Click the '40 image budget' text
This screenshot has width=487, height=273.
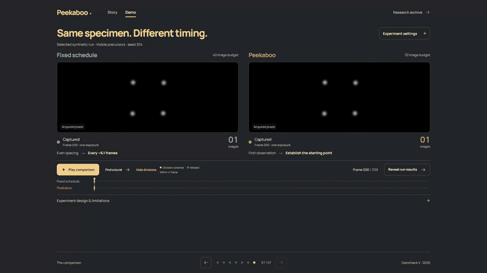(x=225, y=55)
